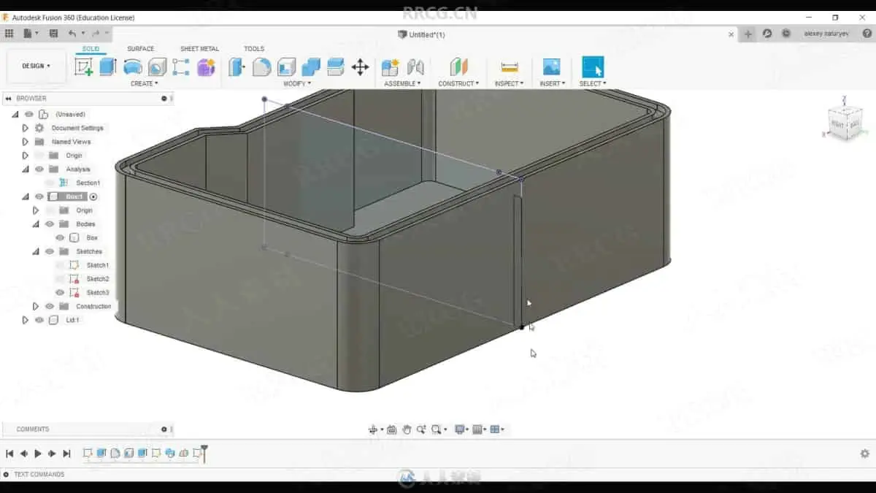Switch to the SOLID tab

tap(91, 49)
